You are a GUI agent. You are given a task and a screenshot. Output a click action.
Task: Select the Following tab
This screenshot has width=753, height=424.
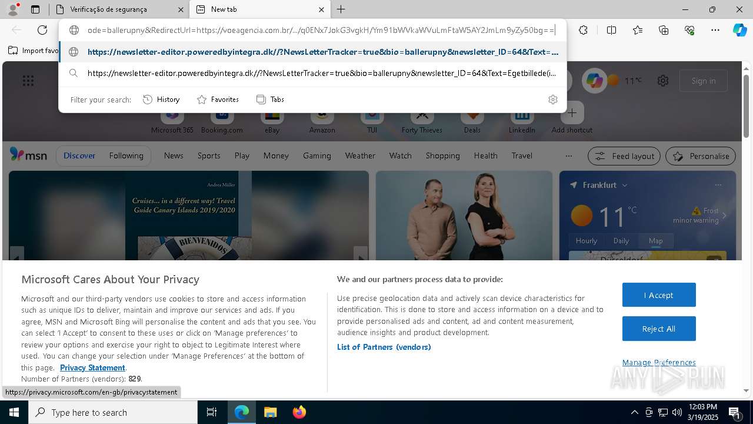(126, 155)
